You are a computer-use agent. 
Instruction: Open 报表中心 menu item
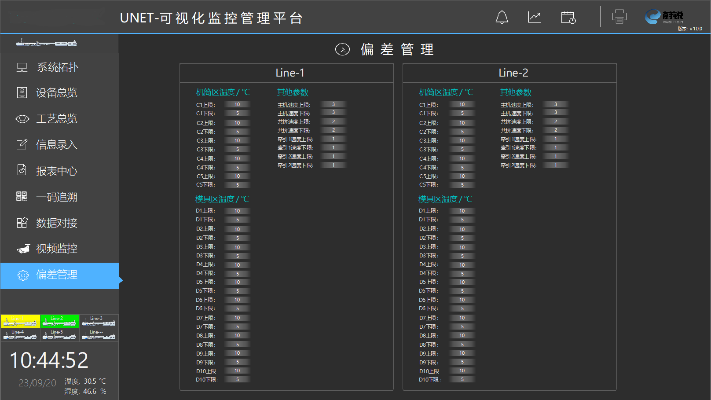tap(56, 171)
